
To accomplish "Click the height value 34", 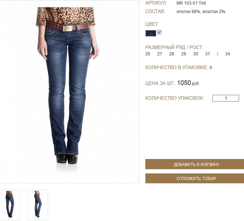I will point(227,54).
